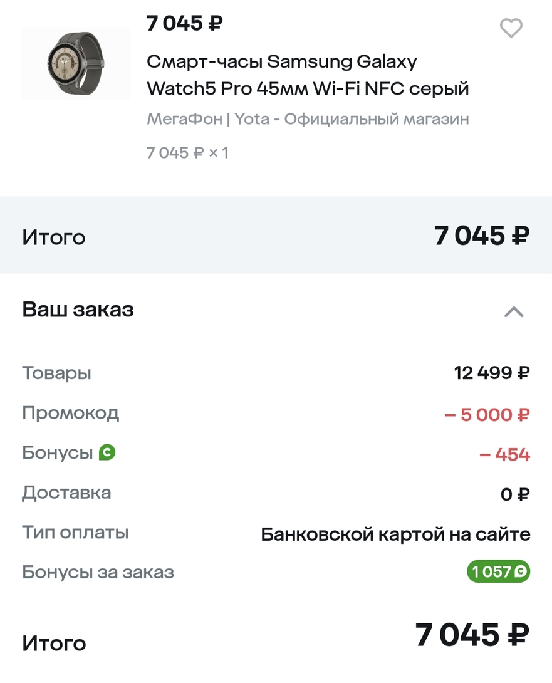Click the Промокод label
Viewport: 552px width, 683px height.
click(x=70, y=413)
